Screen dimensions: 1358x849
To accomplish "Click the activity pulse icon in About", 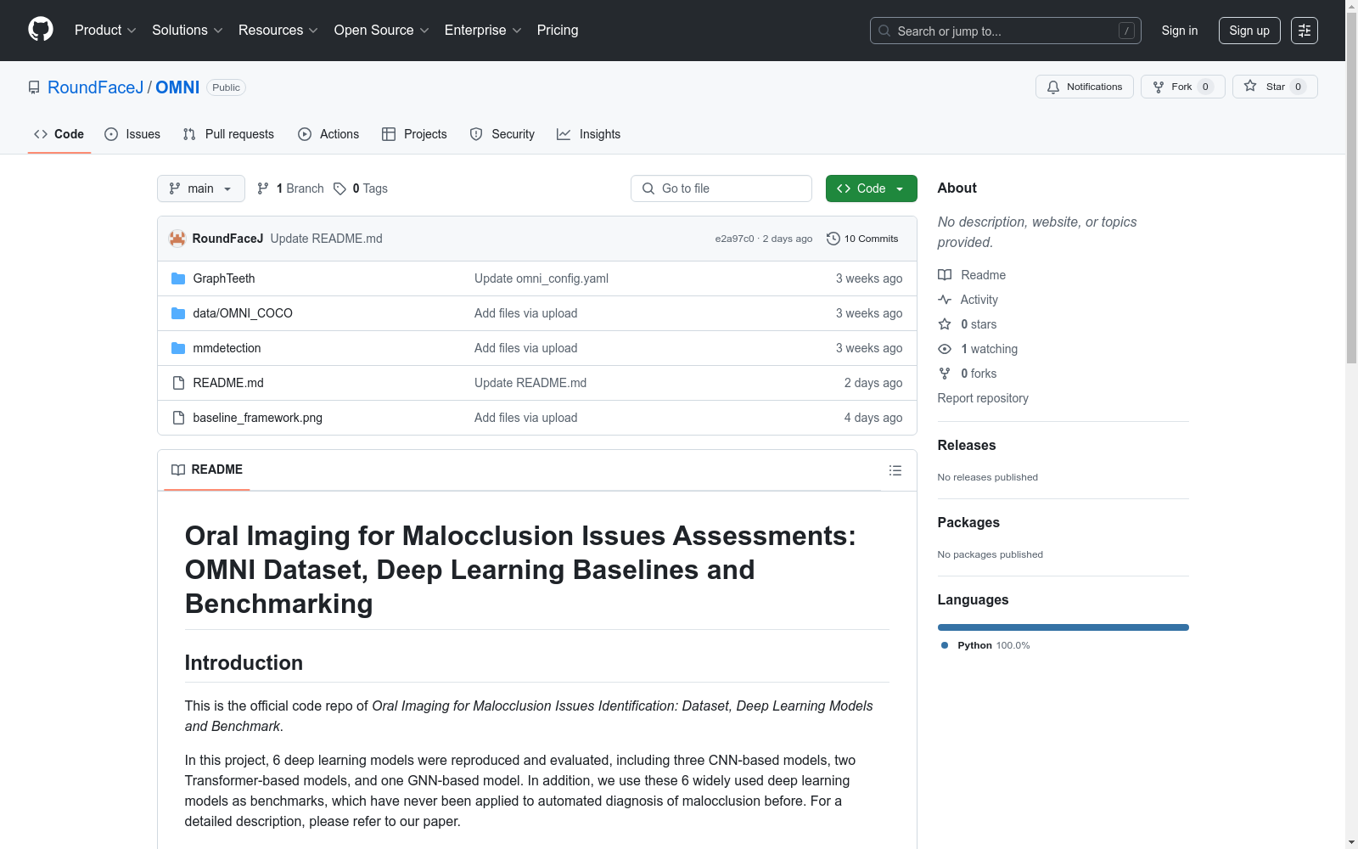I will (945, 300).
